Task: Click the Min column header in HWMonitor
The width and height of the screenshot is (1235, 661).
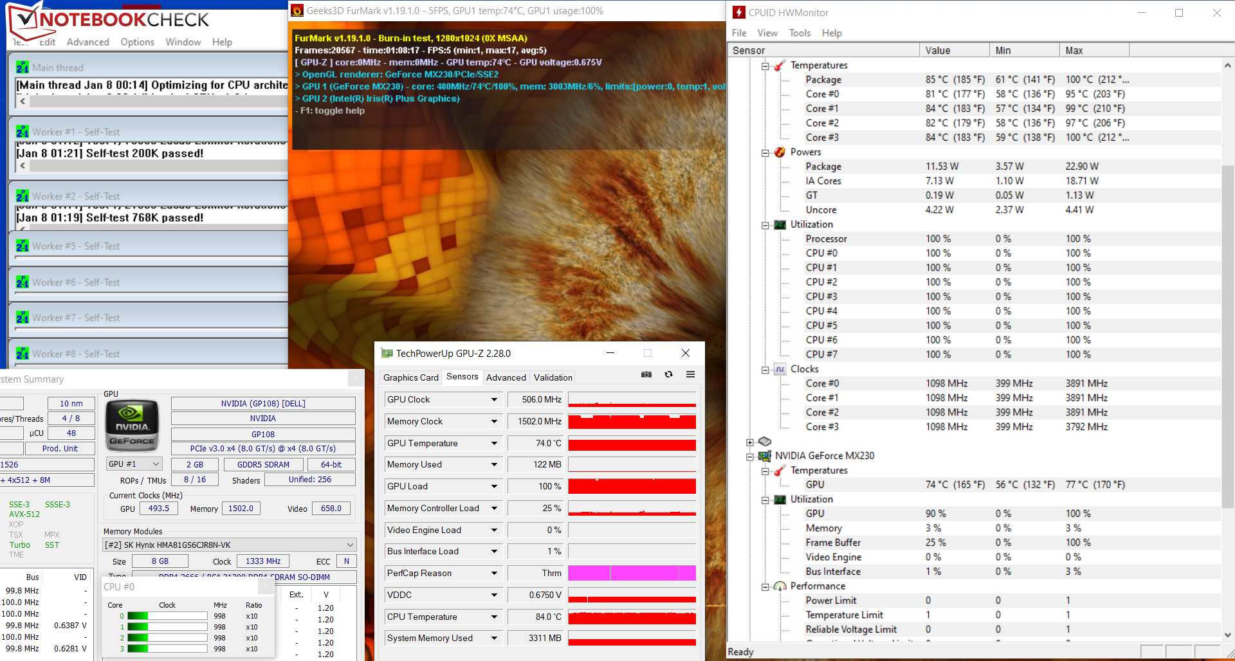Action: 1025,50
